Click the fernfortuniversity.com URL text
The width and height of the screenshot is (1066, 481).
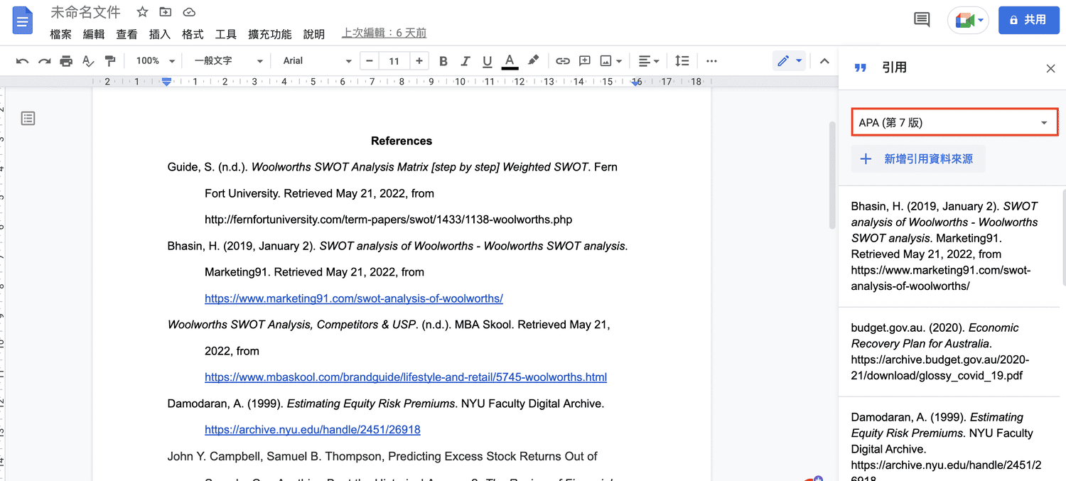[388, 220]
